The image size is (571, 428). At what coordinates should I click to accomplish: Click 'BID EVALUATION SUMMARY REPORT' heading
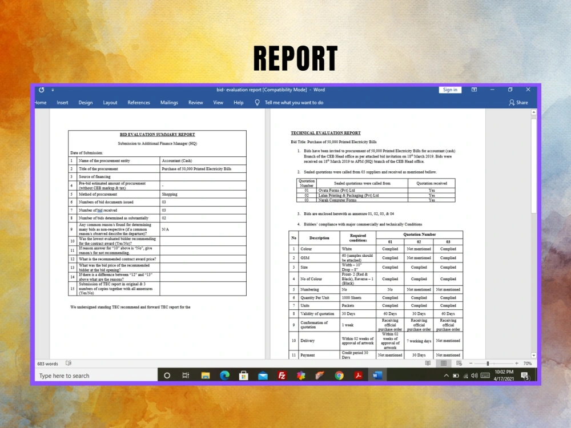pos(158,134)
